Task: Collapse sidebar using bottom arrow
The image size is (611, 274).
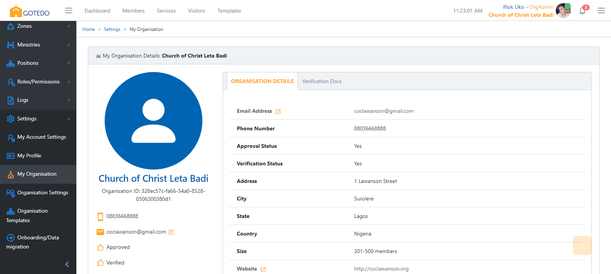Action: click(67, 264)
